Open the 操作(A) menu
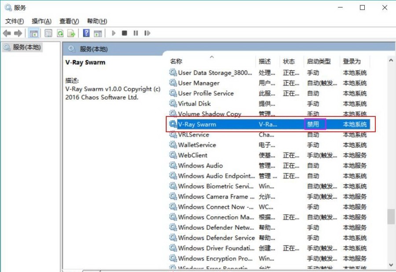 pyautogui.click(x=41, y=21)
